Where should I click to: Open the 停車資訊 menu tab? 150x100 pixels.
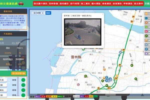tap(128, 3)
